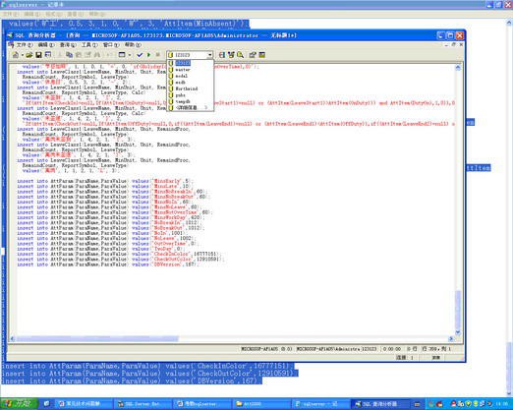This screenshot has height=410, width=513.
Task: Click the Copy icon in Query Analyzer toolbar
Action: tap(69, 55)
